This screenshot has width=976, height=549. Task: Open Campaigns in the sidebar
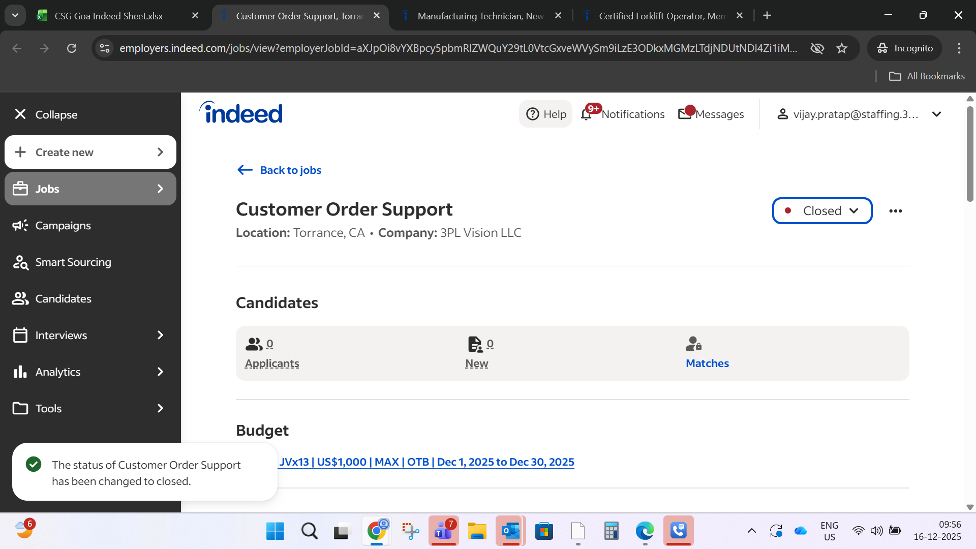63,225
